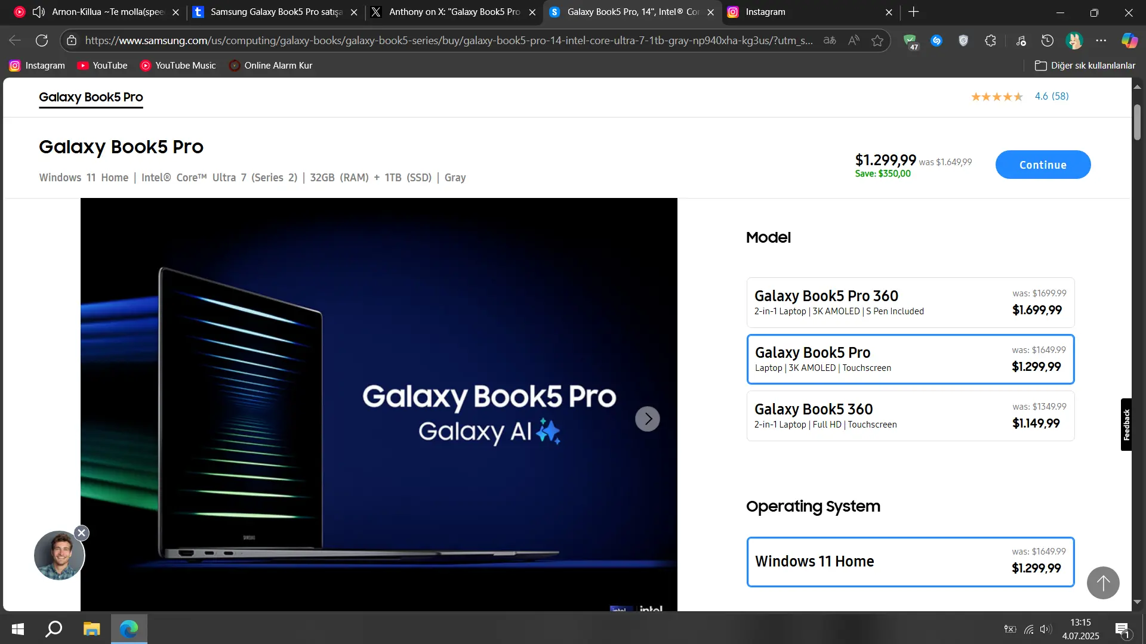The image size is (1146, 644).
Task: Open the translate page icon
Action: click(x=830, y=41)
